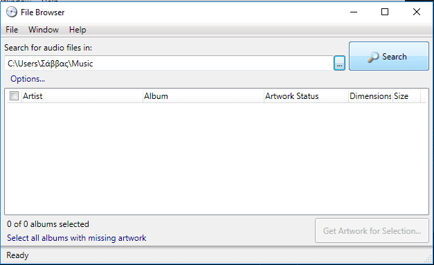Sort by Size column header
This screenshot has width=434, height=265.
click(406, 96)
